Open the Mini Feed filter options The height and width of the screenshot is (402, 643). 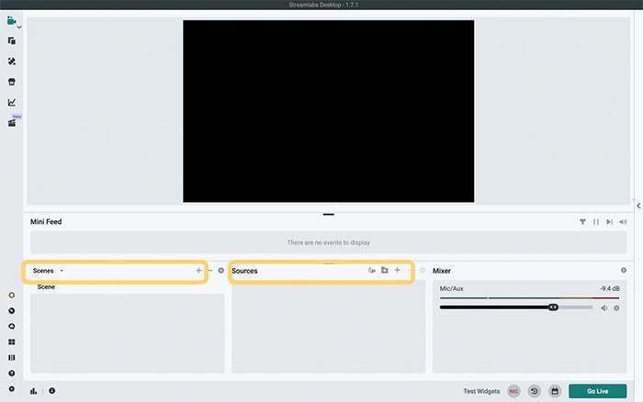tap(582, 221)
